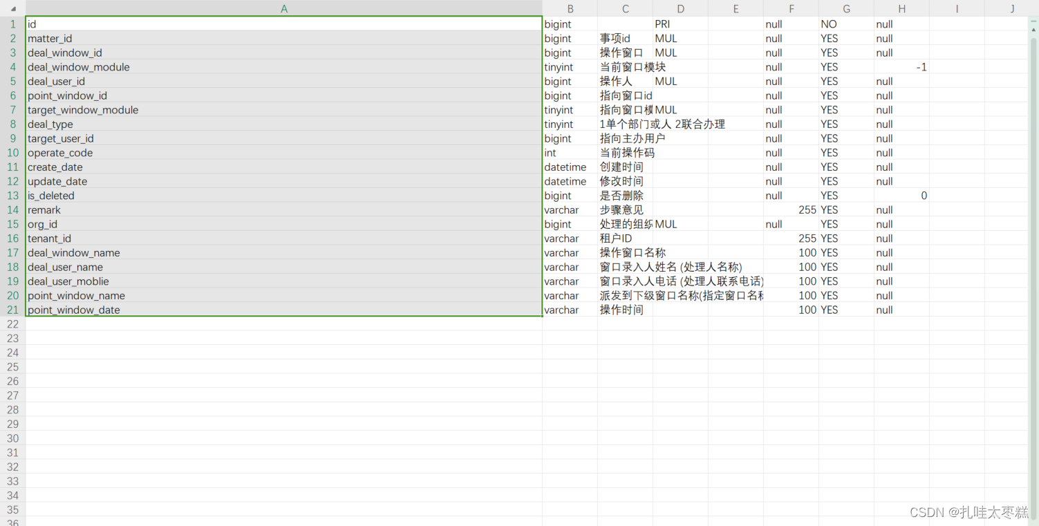This screenshot has height=526, width=1039.
Task: Select column header B
Action: 570,8
